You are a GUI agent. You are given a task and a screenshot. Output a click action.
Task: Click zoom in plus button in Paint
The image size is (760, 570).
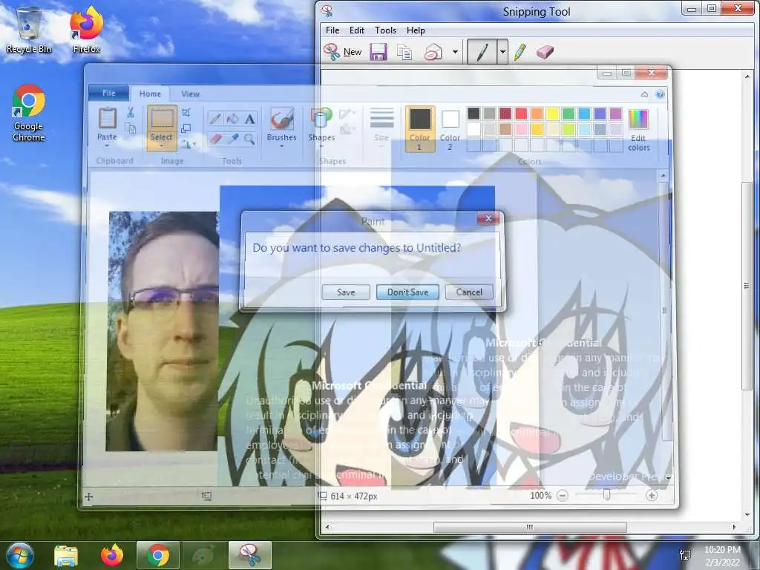(x=652, y=495)
